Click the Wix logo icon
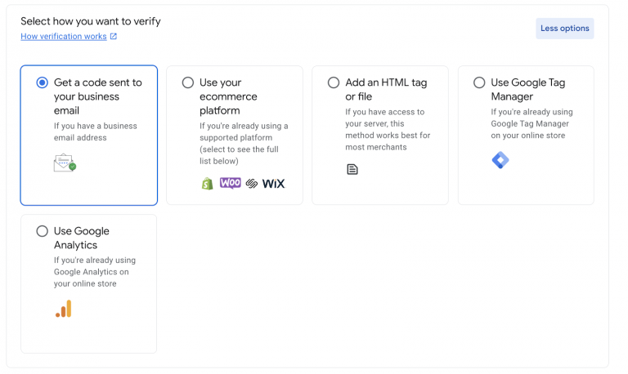 pos(273,184)
